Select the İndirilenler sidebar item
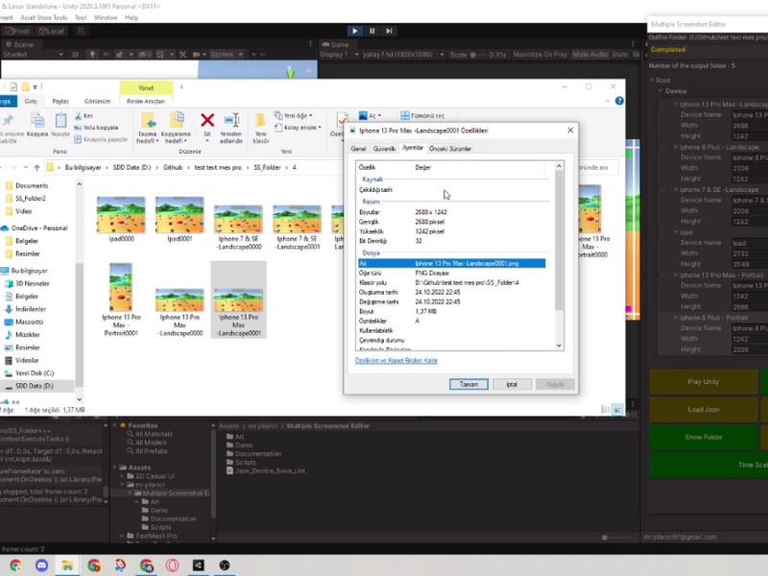 click(31, 309)
